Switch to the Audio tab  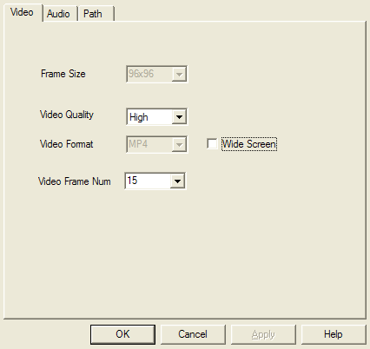(x=59, y=14)
